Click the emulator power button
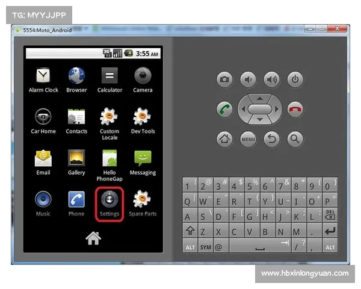 (x=295, y=79)
